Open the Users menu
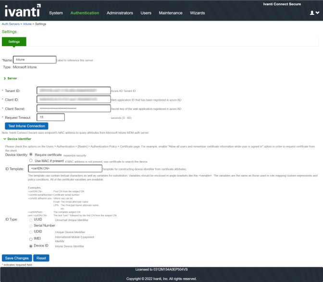323x282 pixels. click(x=146, y=13)
